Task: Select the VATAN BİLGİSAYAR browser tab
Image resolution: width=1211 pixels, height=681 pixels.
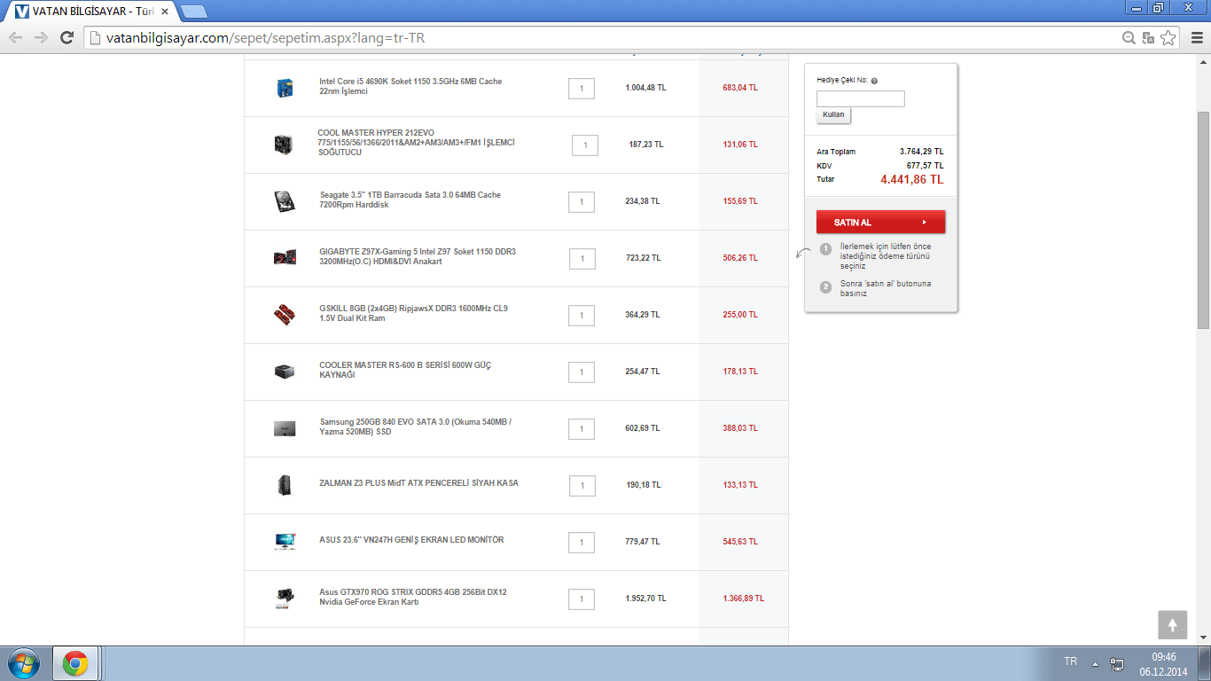Action: pyautogui.click(x=93, y=12)
